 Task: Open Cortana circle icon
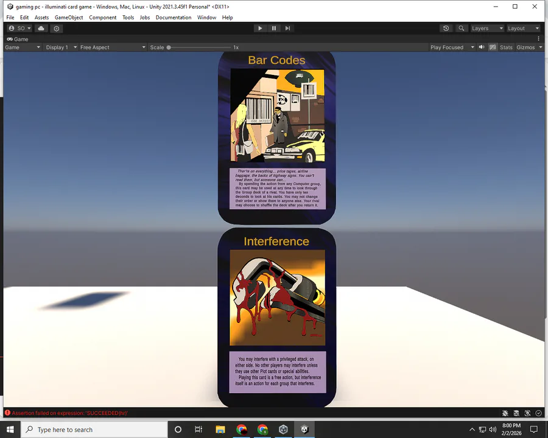pyautogui.click(x=178, y=429)
